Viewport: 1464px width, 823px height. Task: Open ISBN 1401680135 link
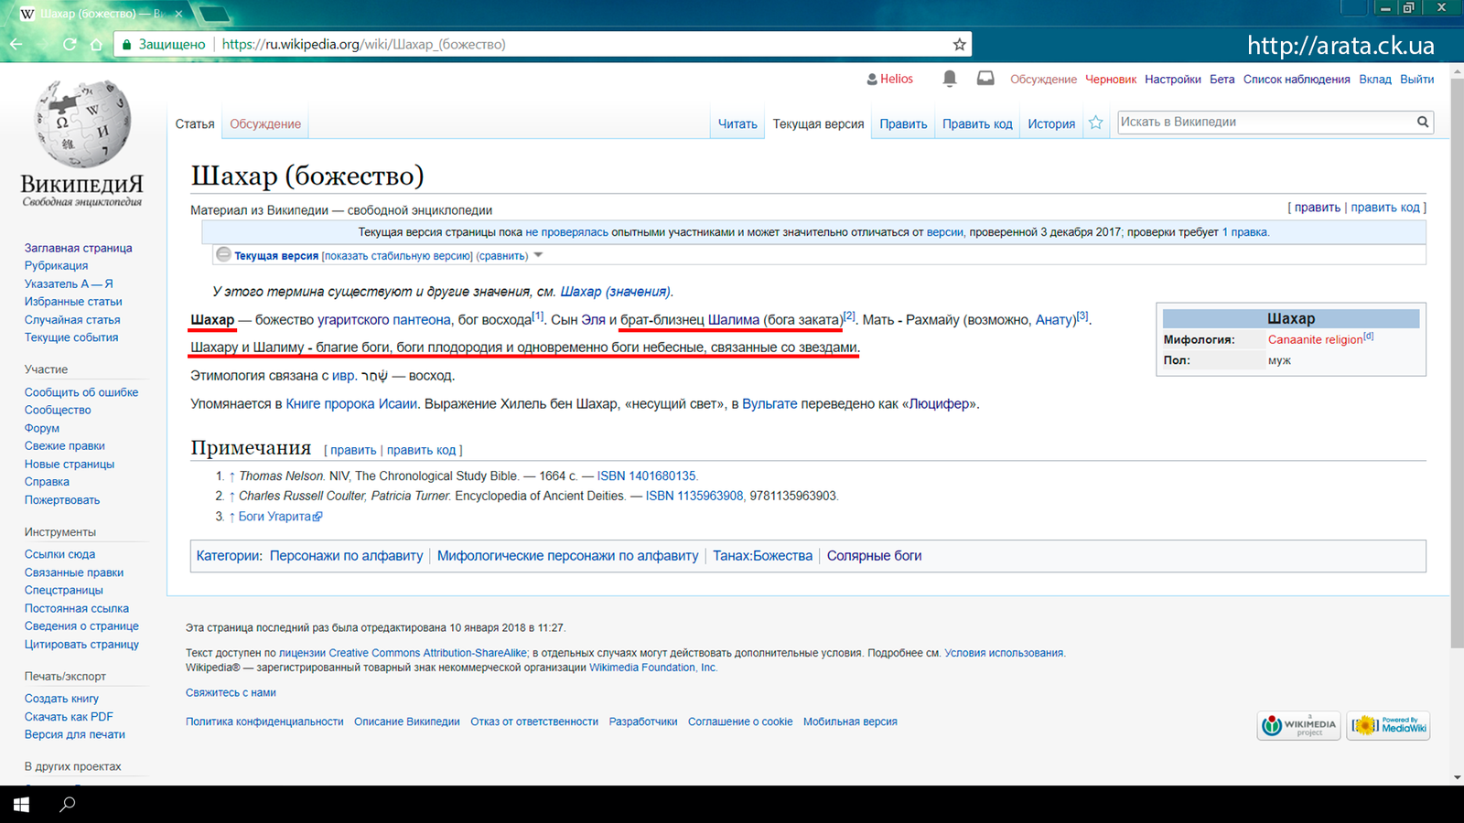click(647, 476)
